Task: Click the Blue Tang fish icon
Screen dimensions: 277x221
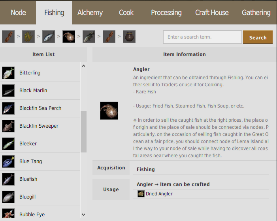Action: (8, 162)
